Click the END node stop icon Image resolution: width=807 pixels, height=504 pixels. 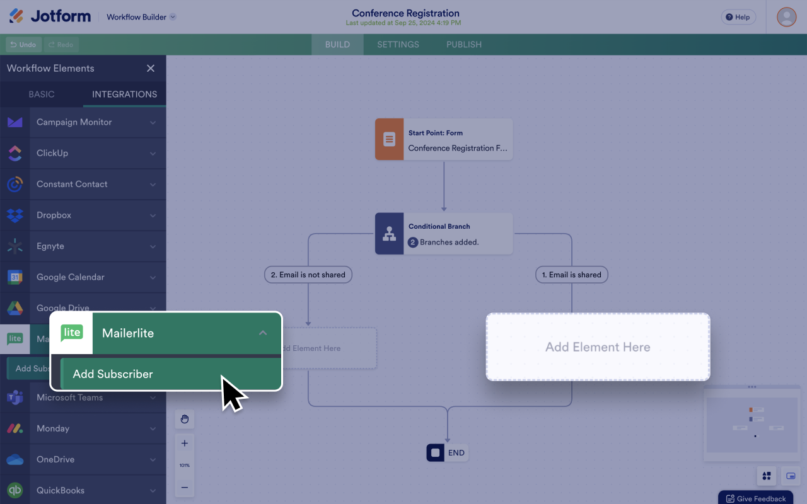point(436,453)
